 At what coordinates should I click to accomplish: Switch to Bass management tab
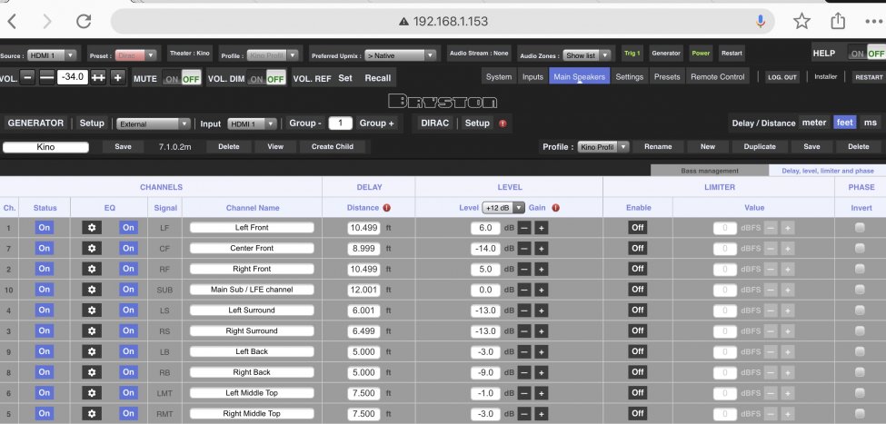point(710,171)
